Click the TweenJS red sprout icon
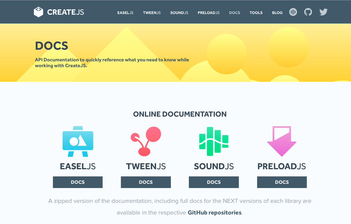 click(x=146, y=141)
